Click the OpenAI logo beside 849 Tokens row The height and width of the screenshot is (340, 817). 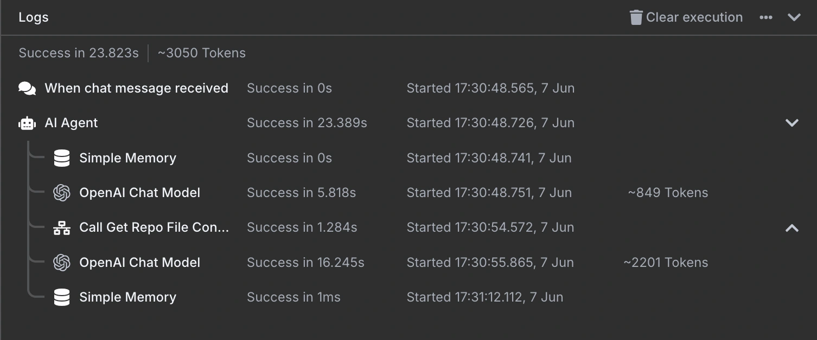tap(62, 193)
